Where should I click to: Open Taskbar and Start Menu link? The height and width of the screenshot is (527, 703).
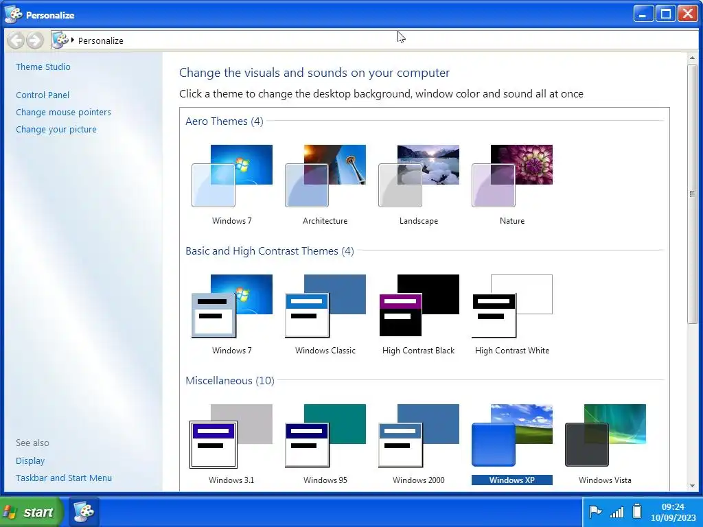tap(64, 478)
